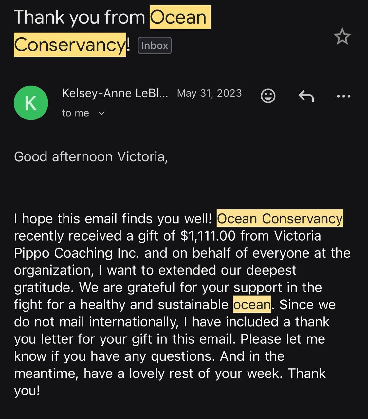Tap the greeting 'Good afternoon Victoria,'
Image resolution: width=368 pixels, height=419 pixels.
[91, 156]
